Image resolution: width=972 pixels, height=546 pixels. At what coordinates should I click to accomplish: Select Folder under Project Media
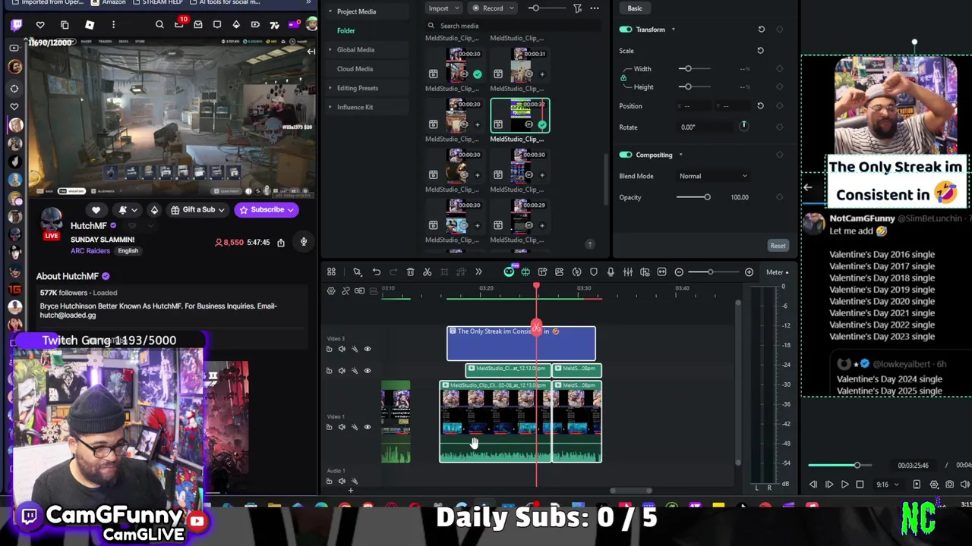tap(346, 30)
